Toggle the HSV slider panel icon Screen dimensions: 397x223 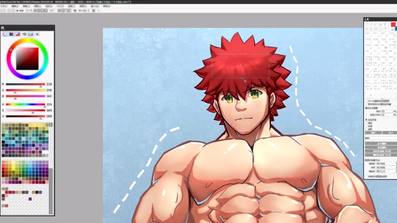pyautogui.click(x=18, y=34)
